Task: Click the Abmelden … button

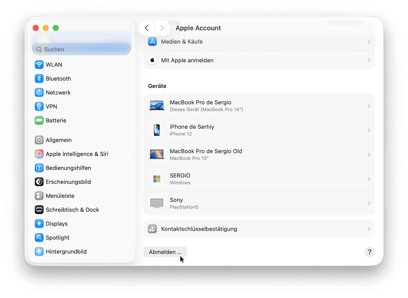Action: pyautogui.click(x=165, y=252)
